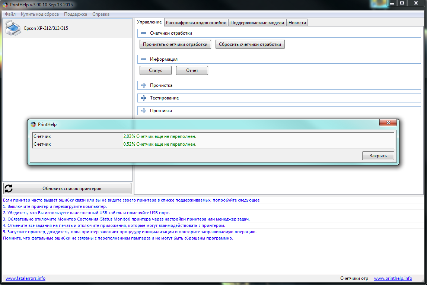
Task: Expand the Прошивка section
Action: pos(144,111)
